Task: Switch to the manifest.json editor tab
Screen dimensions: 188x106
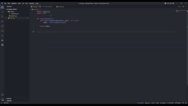Action: point(48,6)
